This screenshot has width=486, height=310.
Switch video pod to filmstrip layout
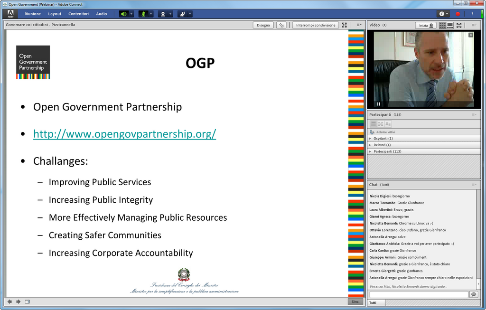tap(450, 26)
